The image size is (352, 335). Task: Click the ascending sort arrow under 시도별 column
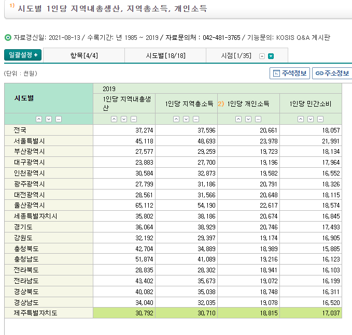(x=38, y=119)
